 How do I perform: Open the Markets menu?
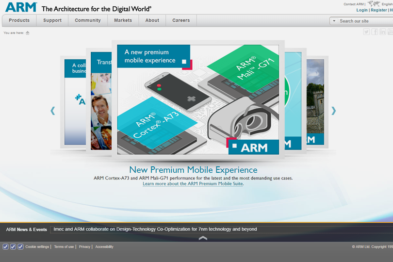pyautogui.click(x=123, y=20)
